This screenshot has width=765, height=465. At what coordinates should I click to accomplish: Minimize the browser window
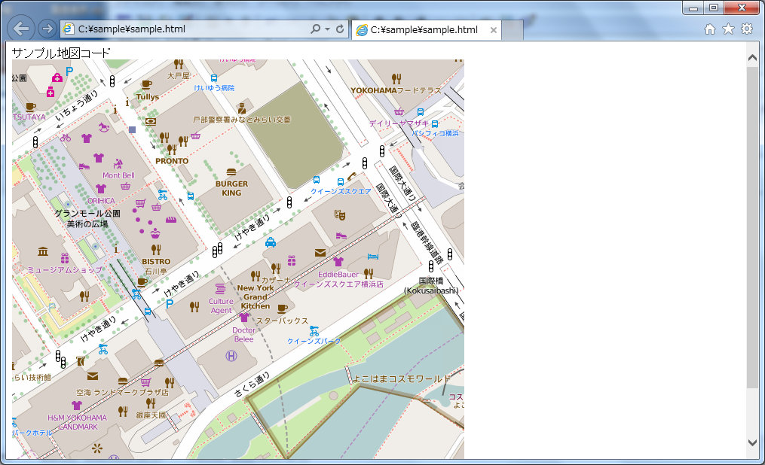693,8
